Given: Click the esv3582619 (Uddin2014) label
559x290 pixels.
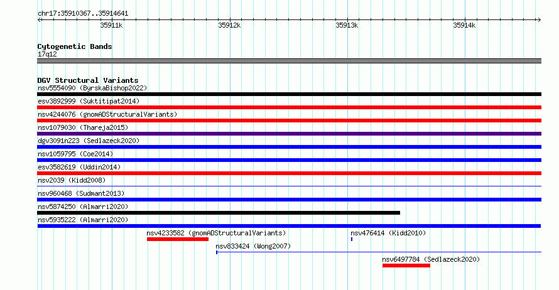Looking at the screenshot, I should pyautogui.click(x=79, y=167).
